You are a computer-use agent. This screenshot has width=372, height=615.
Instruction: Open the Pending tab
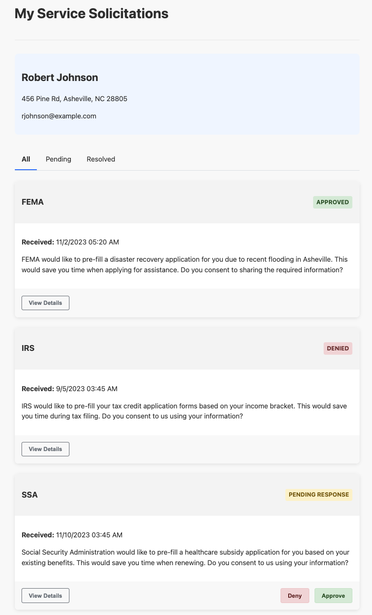pos(58,159)
